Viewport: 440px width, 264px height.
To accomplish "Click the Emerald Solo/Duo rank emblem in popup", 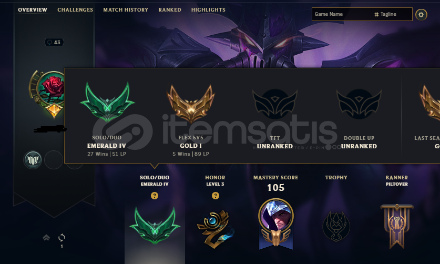I will click(107, 102).
